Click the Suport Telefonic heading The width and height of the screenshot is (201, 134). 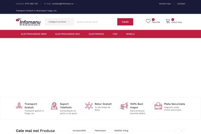pos(66,106)
